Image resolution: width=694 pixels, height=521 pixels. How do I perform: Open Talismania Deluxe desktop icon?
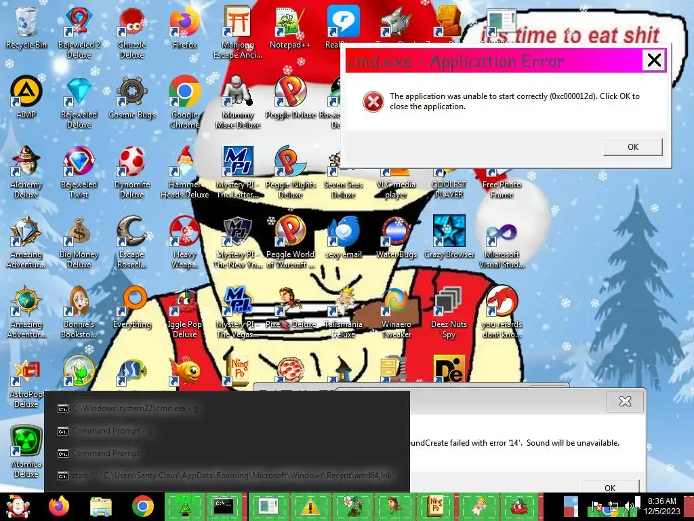(343, 313)
